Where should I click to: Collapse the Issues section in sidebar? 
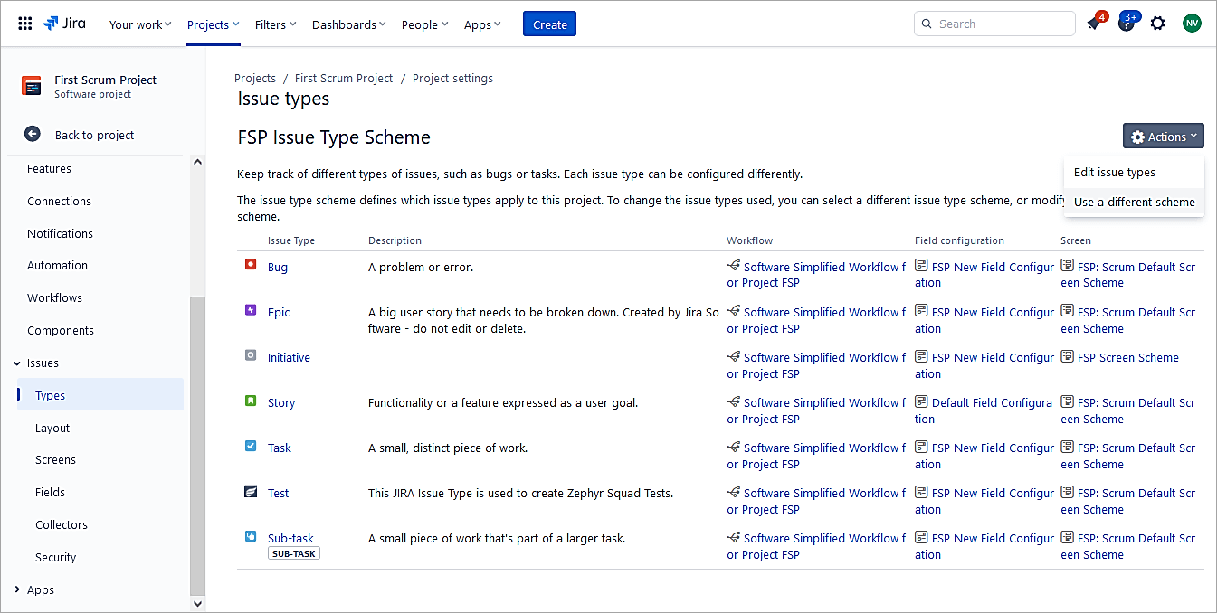(17, 363)
